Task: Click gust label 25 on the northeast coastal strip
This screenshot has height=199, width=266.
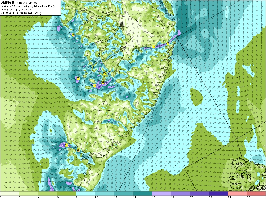Action: [x=153, y=46]
